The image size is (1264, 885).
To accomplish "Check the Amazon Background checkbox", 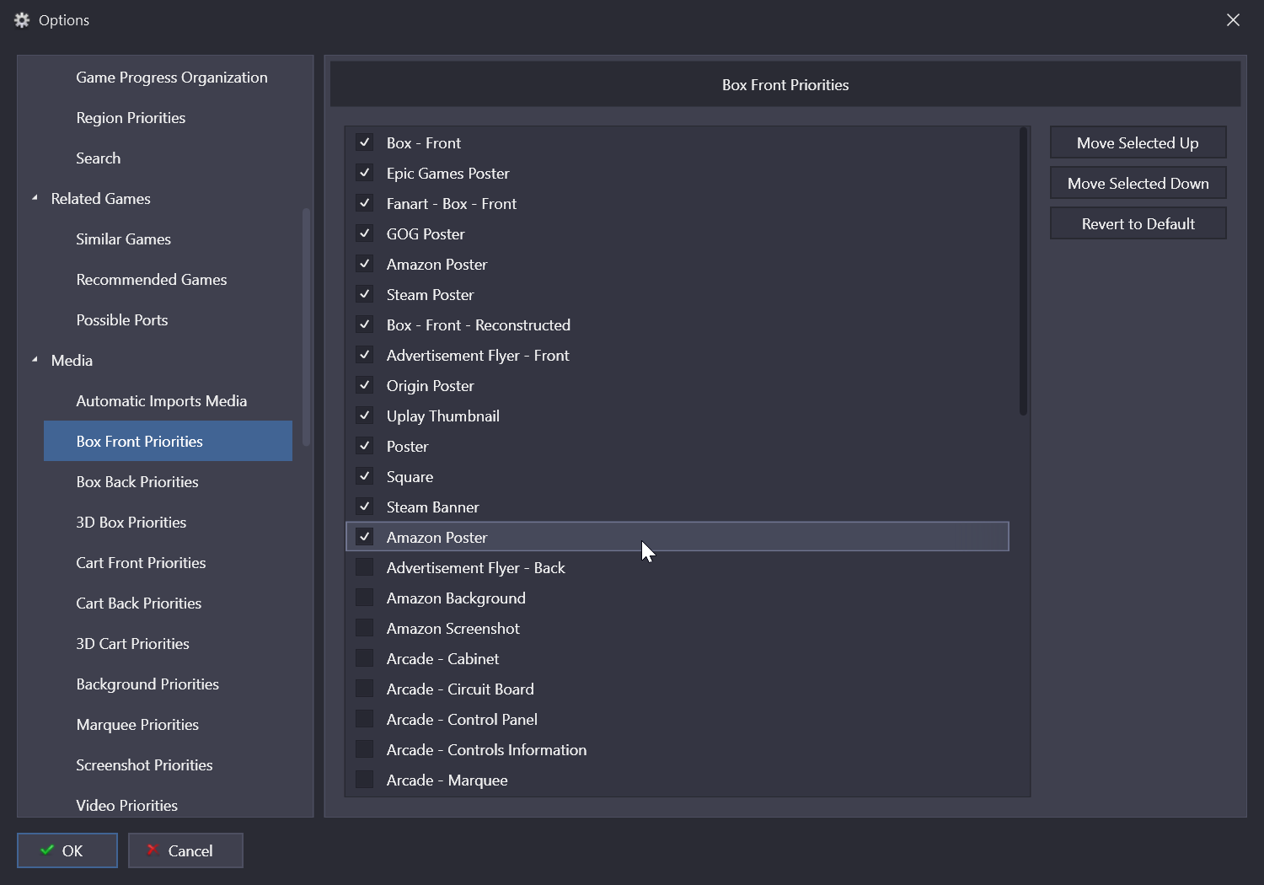I will pos(365,598).
